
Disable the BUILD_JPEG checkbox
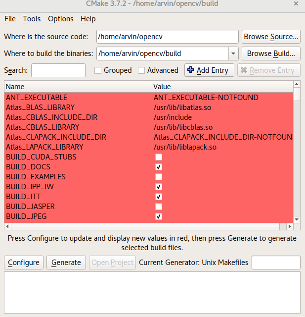click(158, 216)
